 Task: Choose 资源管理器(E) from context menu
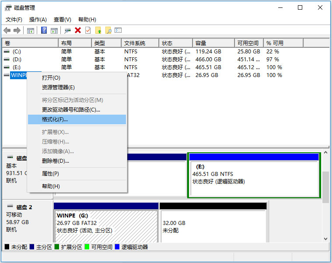(77, 88)
